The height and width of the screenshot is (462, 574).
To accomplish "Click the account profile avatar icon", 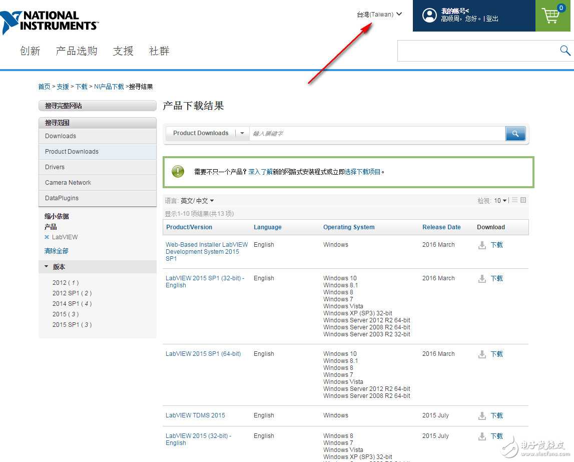I will pyautogui.click(x=429, y=16).
